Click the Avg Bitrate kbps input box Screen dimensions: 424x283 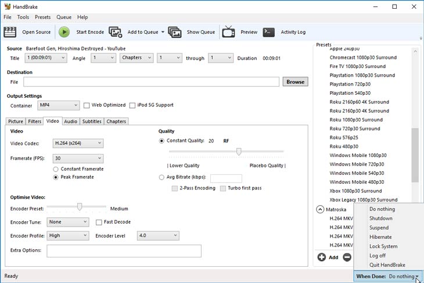(226, 178)
